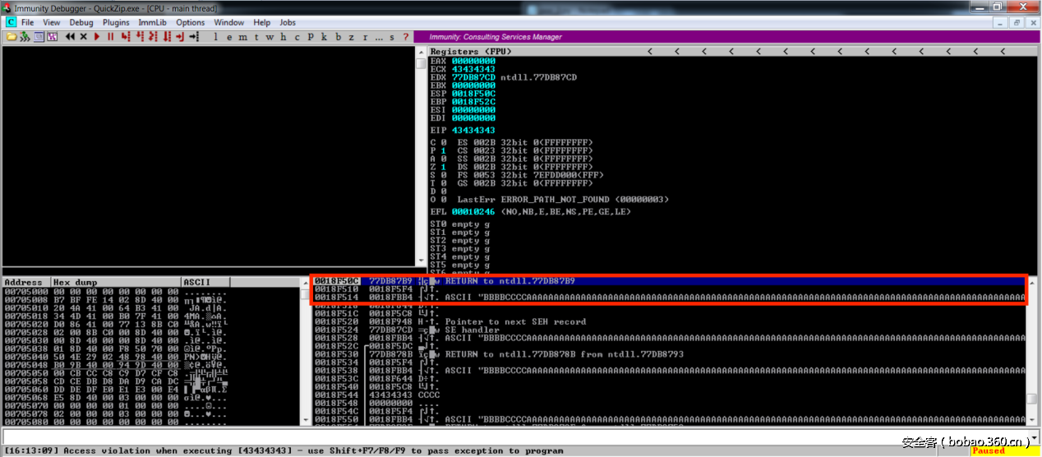Open the ImmLib menu
The height and width of the screenshot is (457, 1042).
click(x=153, y=22)
